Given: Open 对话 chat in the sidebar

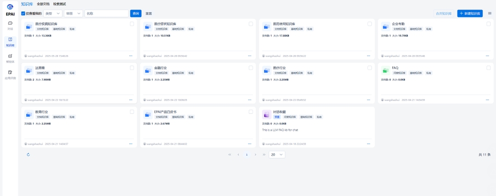Looking at the screenshot, I should [10, 25].
